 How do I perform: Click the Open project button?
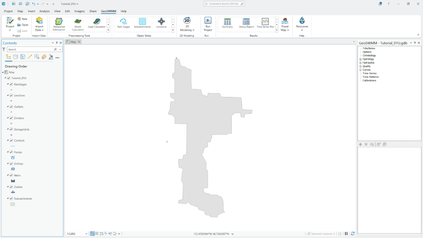click(23, 25)
